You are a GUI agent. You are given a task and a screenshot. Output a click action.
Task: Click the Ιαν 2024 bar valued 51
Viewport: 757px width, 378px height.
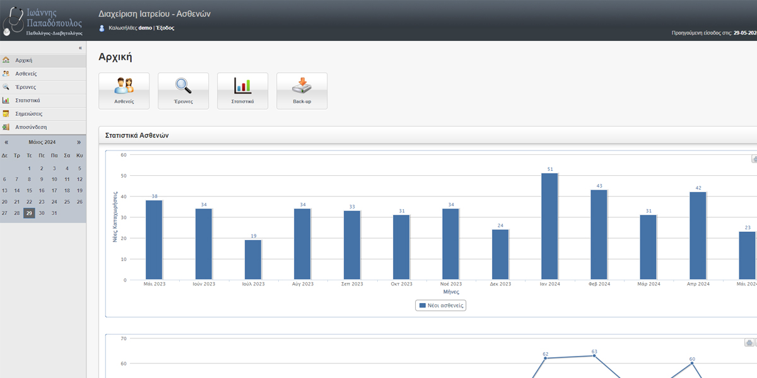pyautogui.click(x=549, y=226)
